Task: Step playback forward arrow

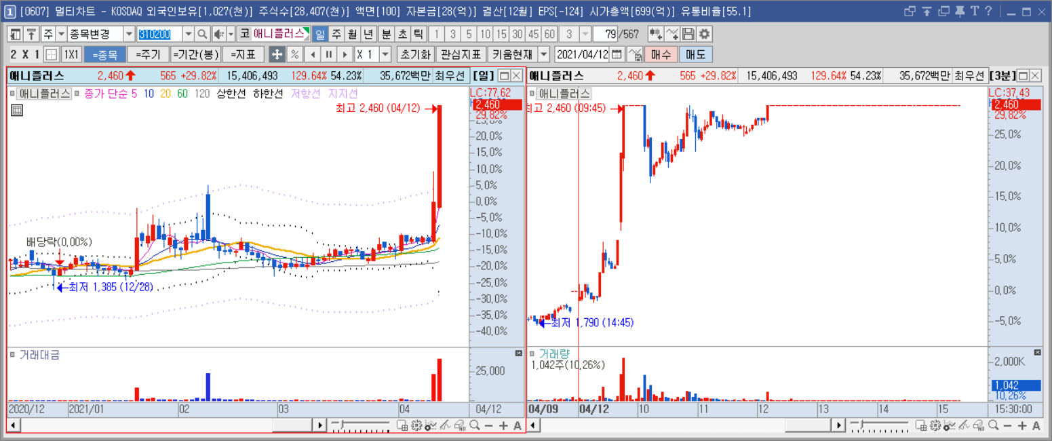Action: coord(345,54)
